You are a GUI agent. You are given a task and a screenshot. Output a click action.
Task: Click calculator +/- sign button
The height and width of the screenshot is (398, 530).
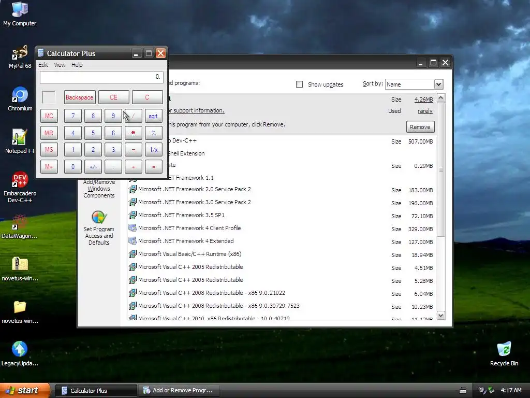pos(93,166)
